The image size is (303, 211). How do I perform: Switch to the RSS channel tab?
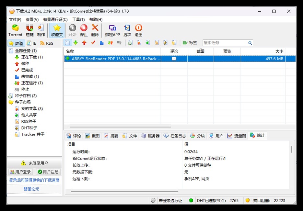point(47,43)
